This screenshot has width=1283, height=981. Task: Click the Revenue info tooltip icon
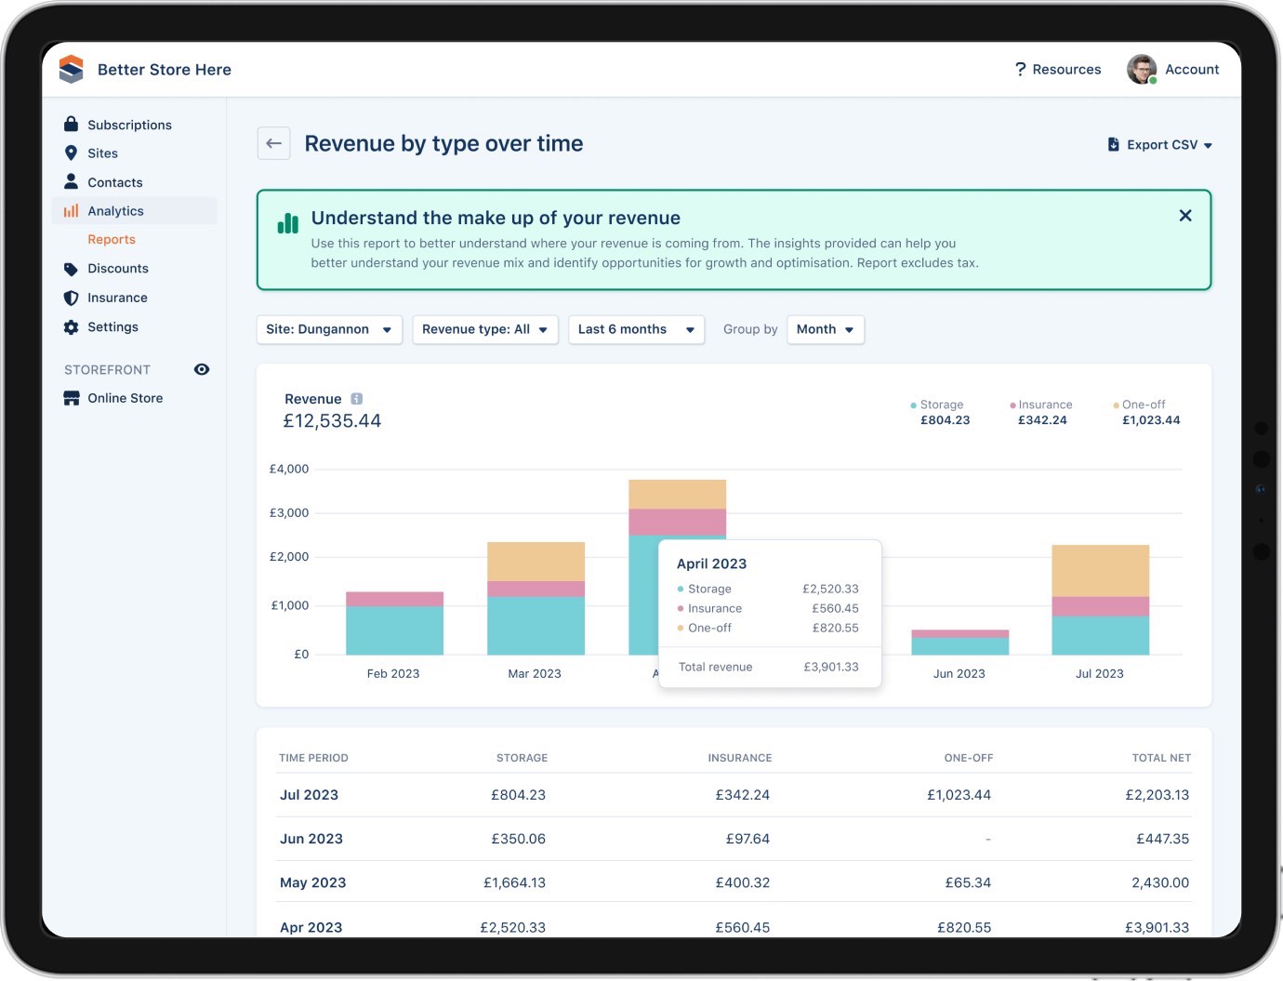[x=357, y=398]
